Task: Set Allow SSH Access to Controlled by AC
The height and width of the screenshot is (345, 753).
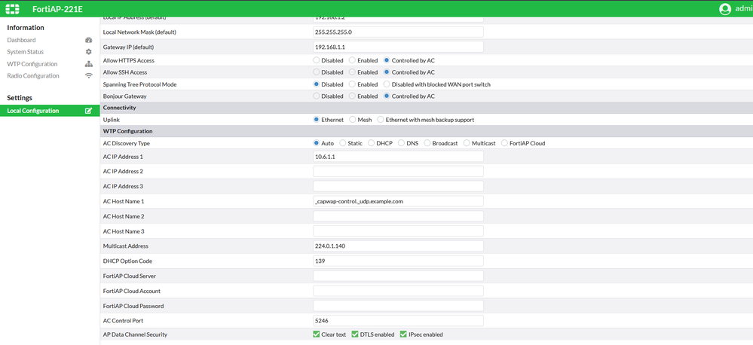Action: 387,72
